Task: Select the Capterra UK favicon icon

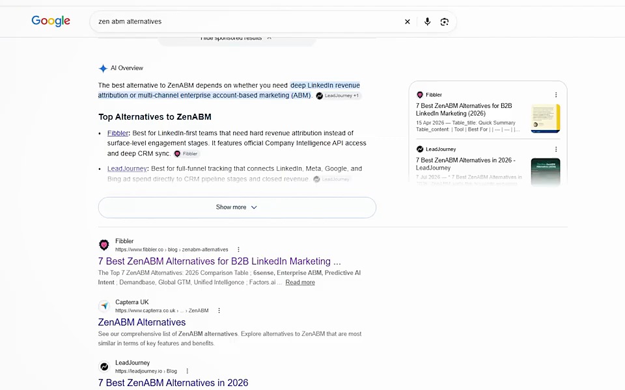Action: click(x=104, y=306)
